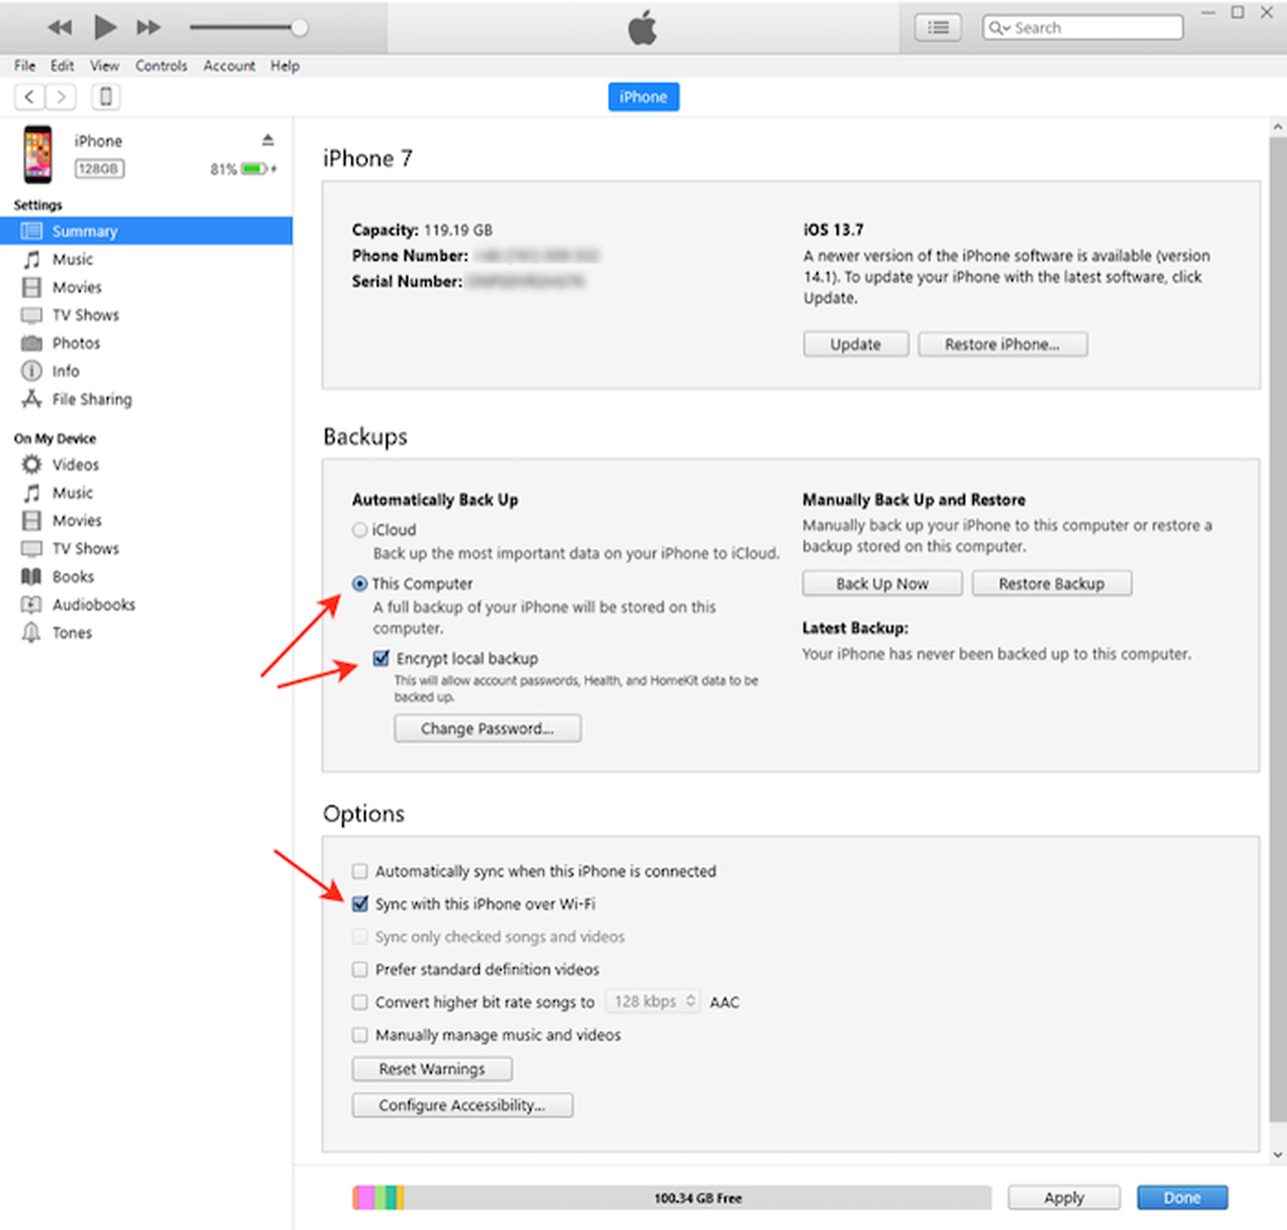Select the iCloud backup radio button
The image size is (1287, 1230).
[360, 530]
